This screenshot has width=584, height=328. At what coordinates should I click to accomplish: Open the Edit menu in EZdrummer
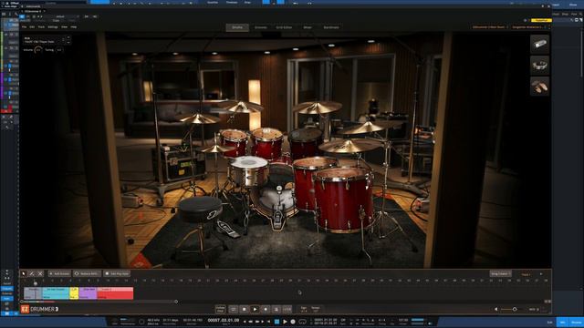[x=32, y=27]
